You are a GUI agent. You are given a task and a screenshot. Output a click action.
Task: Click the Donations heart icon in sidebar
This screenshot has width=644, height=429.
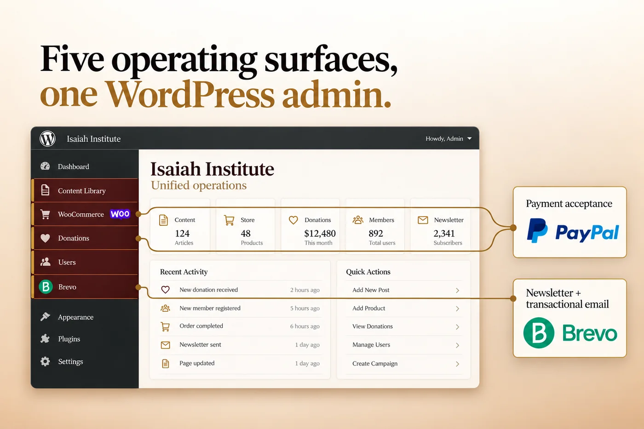tap(45, 238)
